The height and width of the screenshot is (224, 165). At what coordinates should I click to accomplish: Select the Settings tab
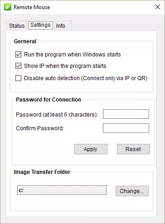tap(40, 25)
